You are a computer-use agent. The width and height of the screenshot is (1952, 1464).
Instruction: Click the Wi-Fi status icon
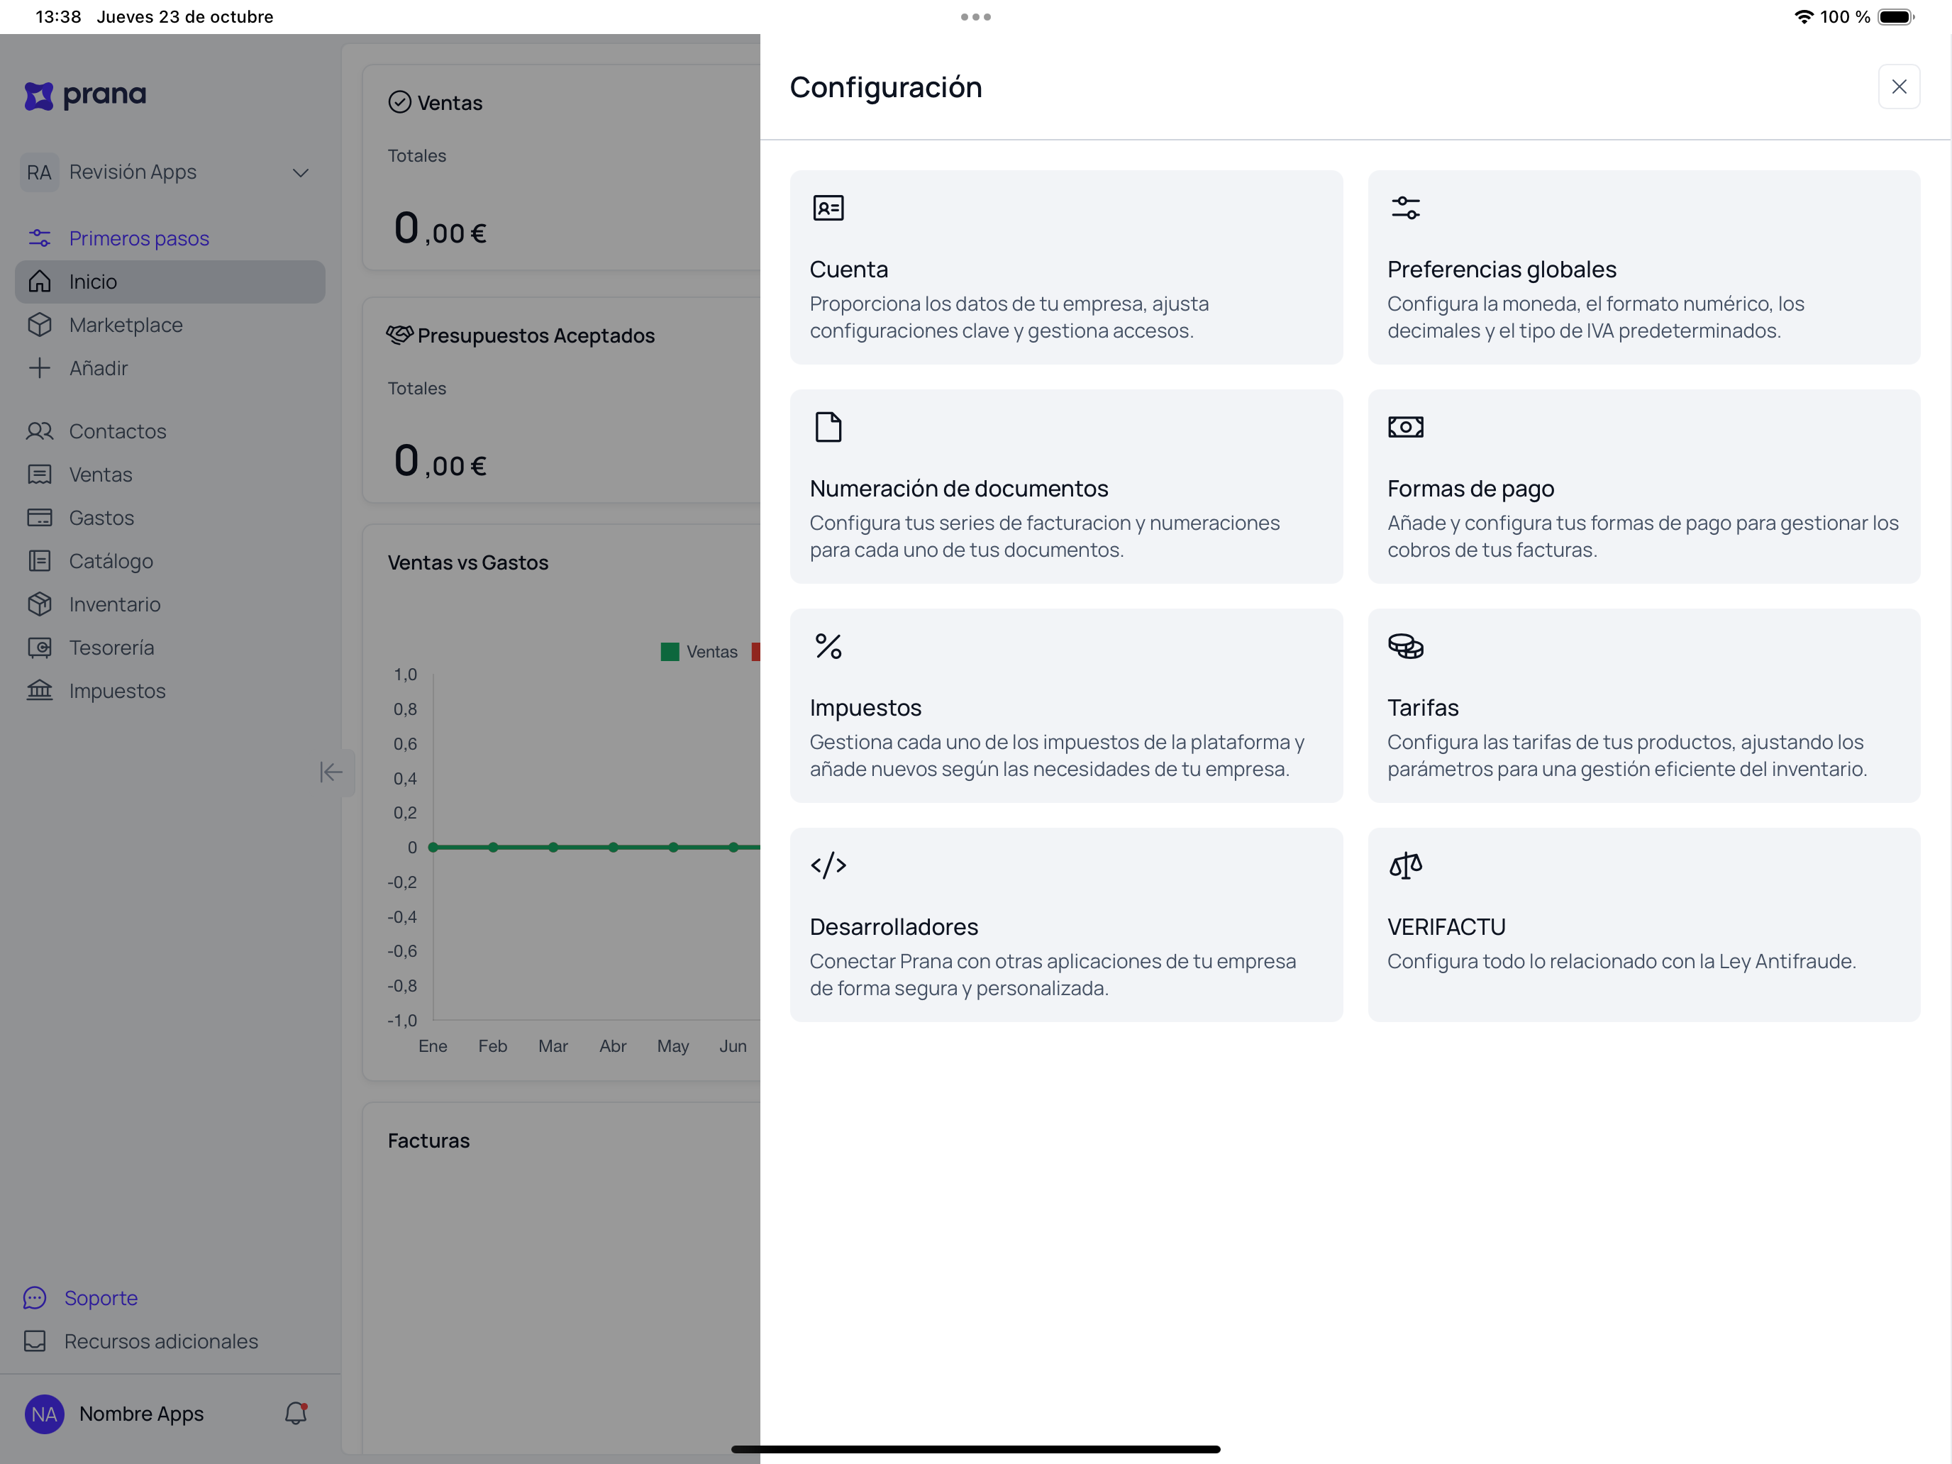[1804, 17]
